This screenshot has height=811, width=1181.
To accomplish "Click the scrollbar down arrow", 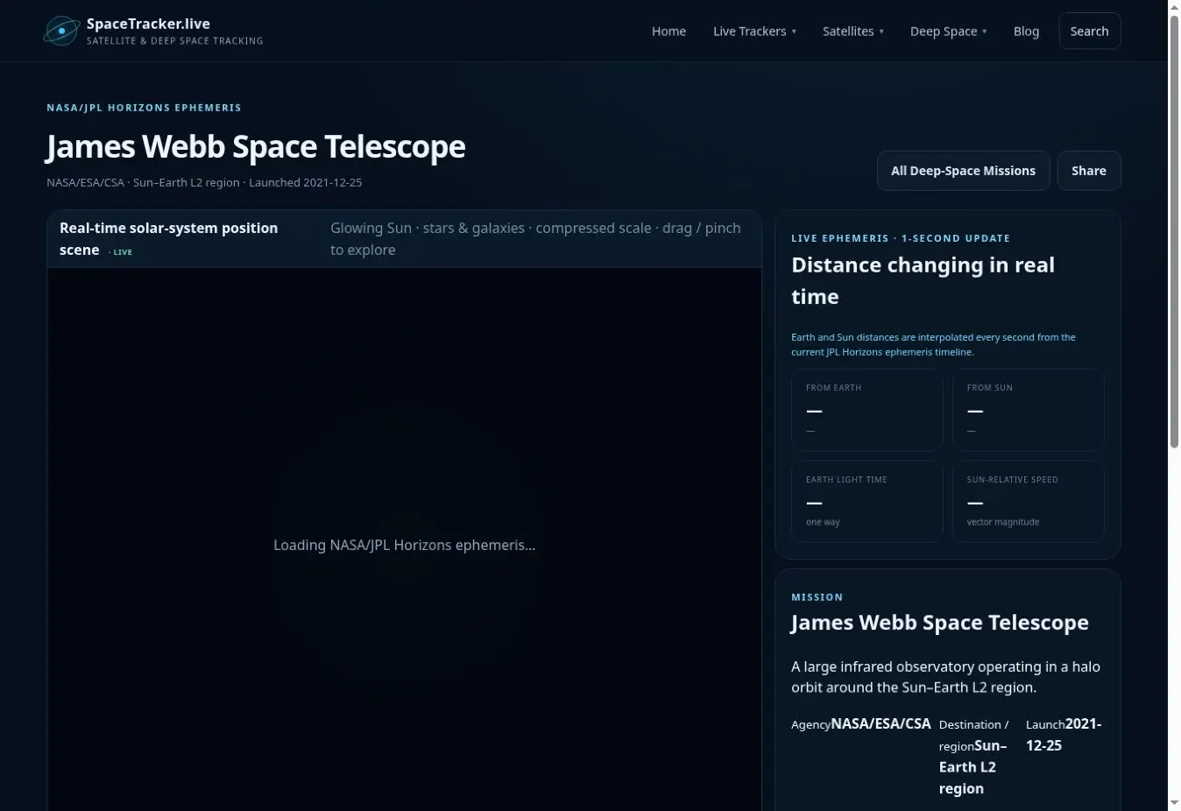I will [1174, 803].
